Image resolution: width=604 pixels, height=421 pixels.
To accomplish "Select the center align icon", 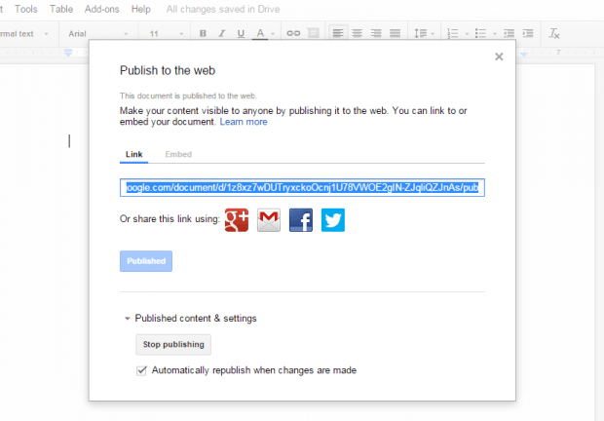I will coord(358,34).
